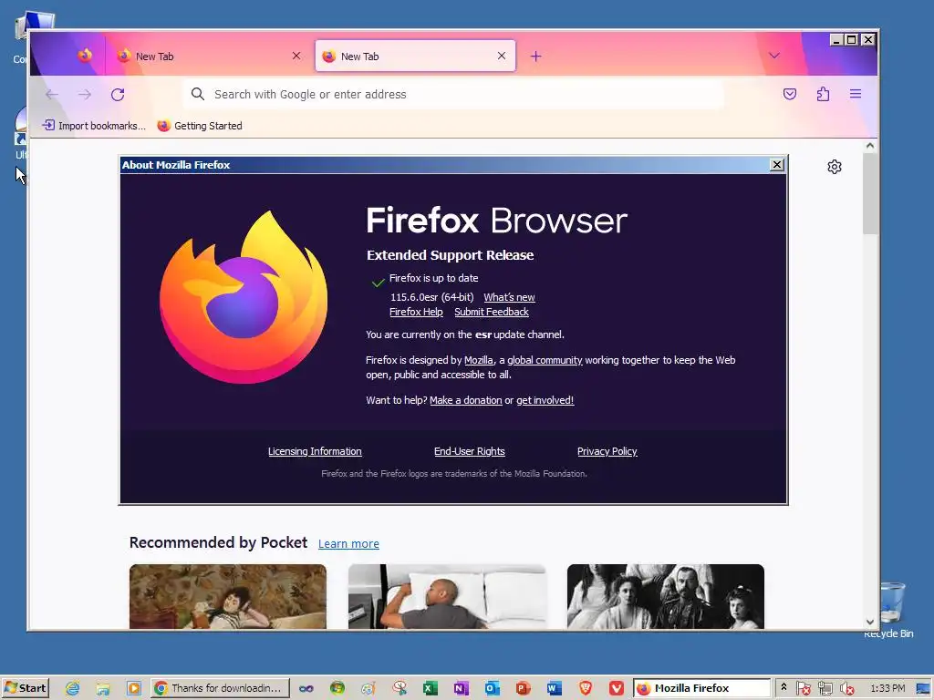The width and height of the screenshot is (934, 700).
Task: Open muted volume tray icon
Action: 846,688
